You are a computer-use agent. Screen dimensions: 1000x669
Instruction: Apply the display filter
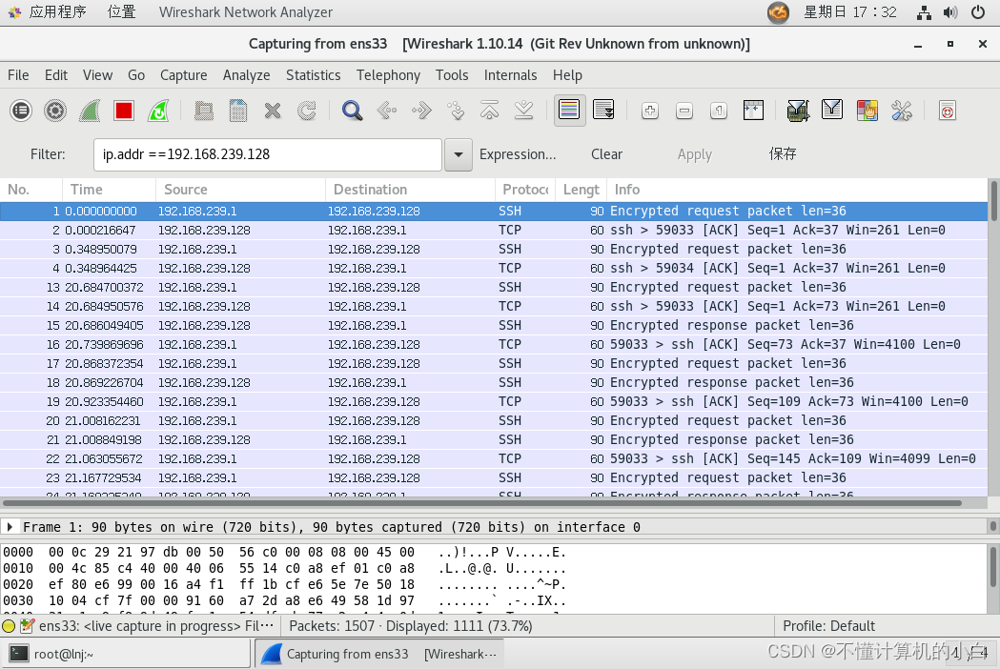[x=695, y=154]
